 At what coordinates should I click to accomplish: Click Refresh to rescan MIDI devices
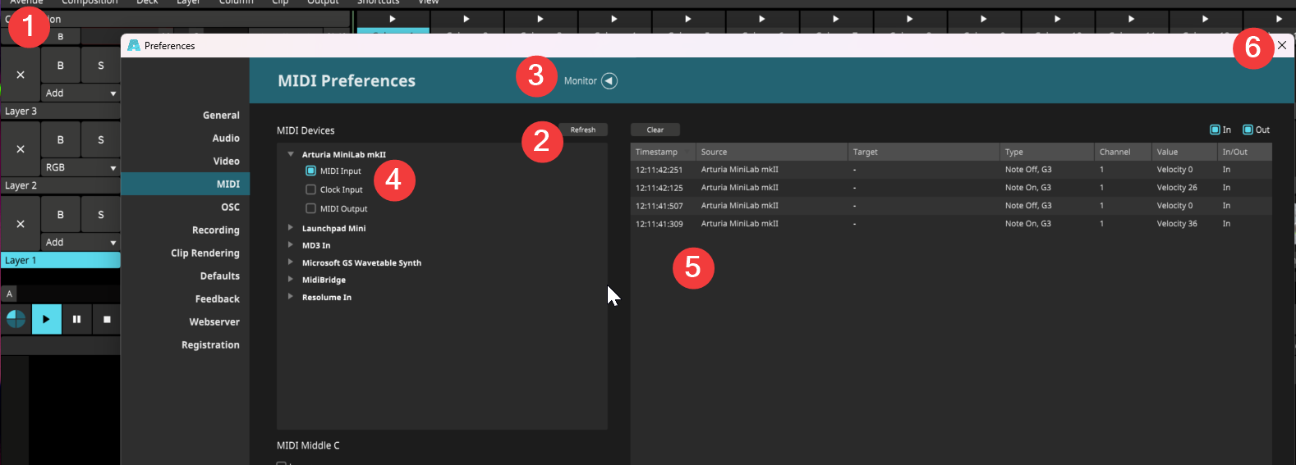pos(583,130)
